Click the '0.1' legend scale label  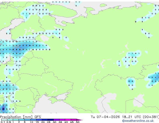(3, 122)
